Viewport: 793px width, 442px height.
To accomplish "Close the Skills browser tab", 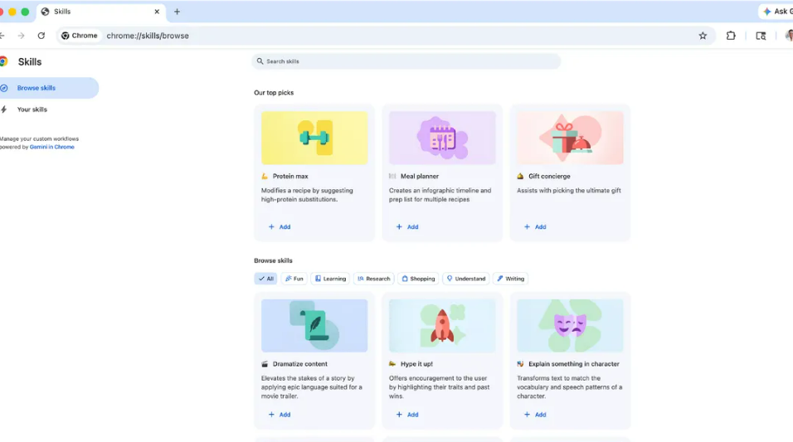I will [x=157, y=12].
